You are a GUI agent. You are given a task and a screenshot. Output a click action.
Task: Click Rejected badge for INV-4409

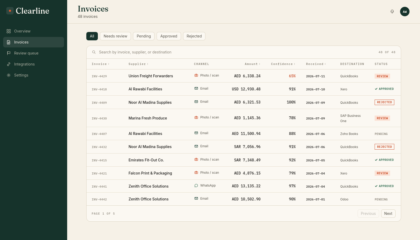(384, 102)
